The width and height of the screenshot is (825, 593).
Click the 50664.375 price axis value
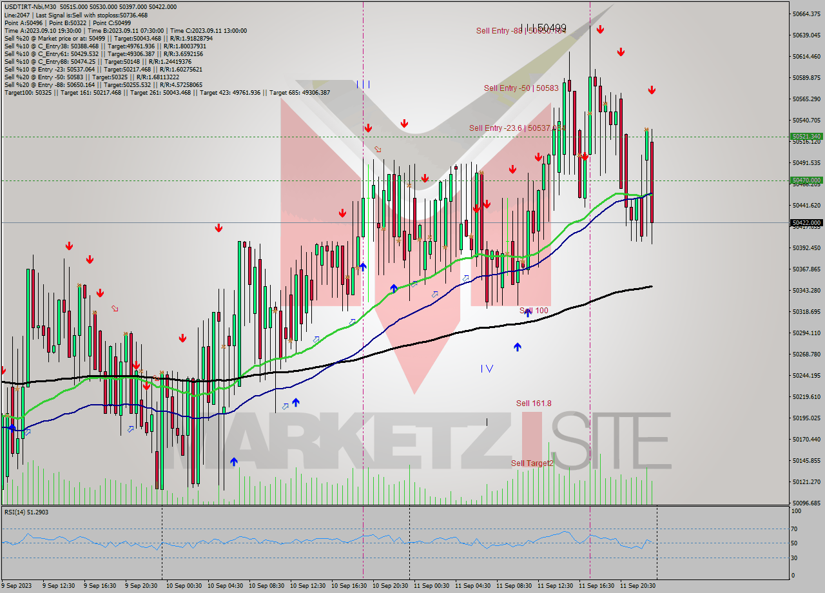[806, 14]
